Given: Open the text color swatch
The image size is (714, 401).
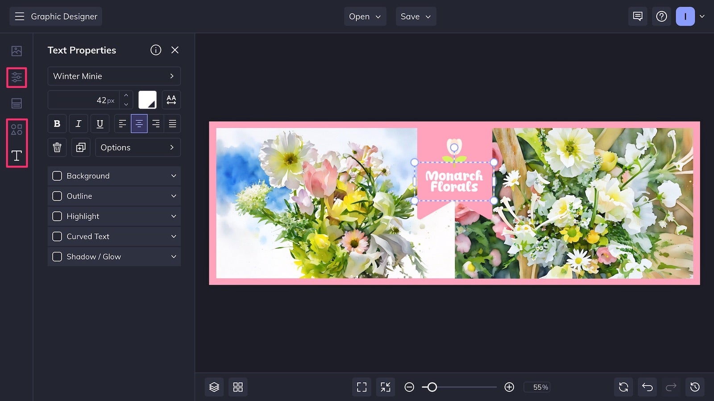Looking at the screenshot, I should (147, 100).
